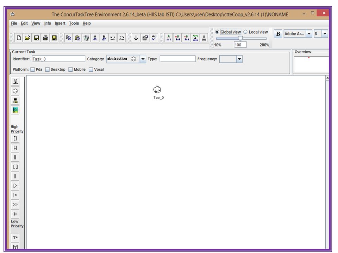Click the second scissors cut-subtree icon
The height and width of the screenshot is (253, 338).
click(104, 38)
